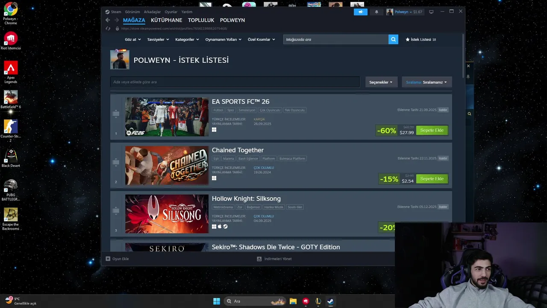This screenshot has height=308, width=547.
Task: Open the POLWEYN profile tab
Action: pos(232,20)
